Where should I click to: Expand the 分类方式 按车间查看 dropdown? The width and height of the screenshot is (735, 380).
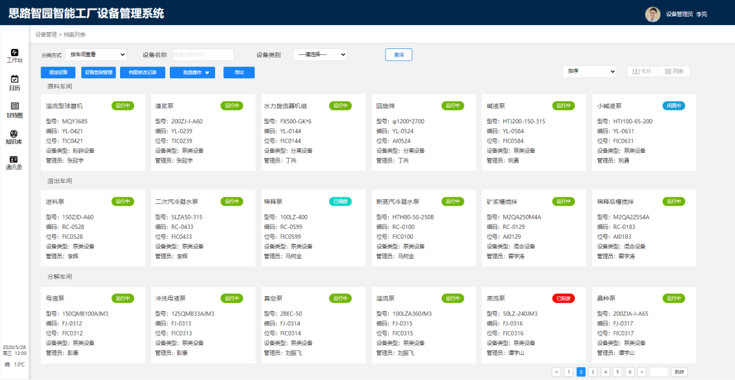tap(96, 55)
